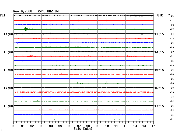
Task: Click the date label Nov 6,2008
Action: [23, 11]
